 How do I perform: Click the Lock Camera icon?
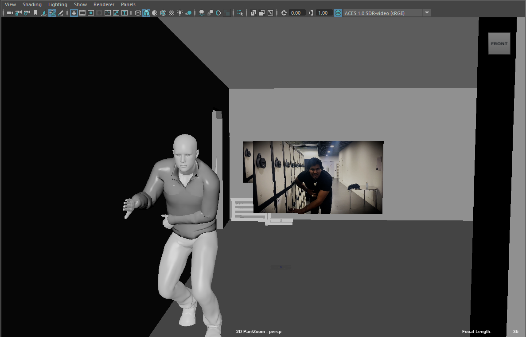(18, 13)
